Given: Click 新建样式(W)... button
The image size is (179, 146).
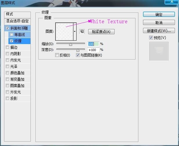Looking at the screenshot, I should 159,30.
